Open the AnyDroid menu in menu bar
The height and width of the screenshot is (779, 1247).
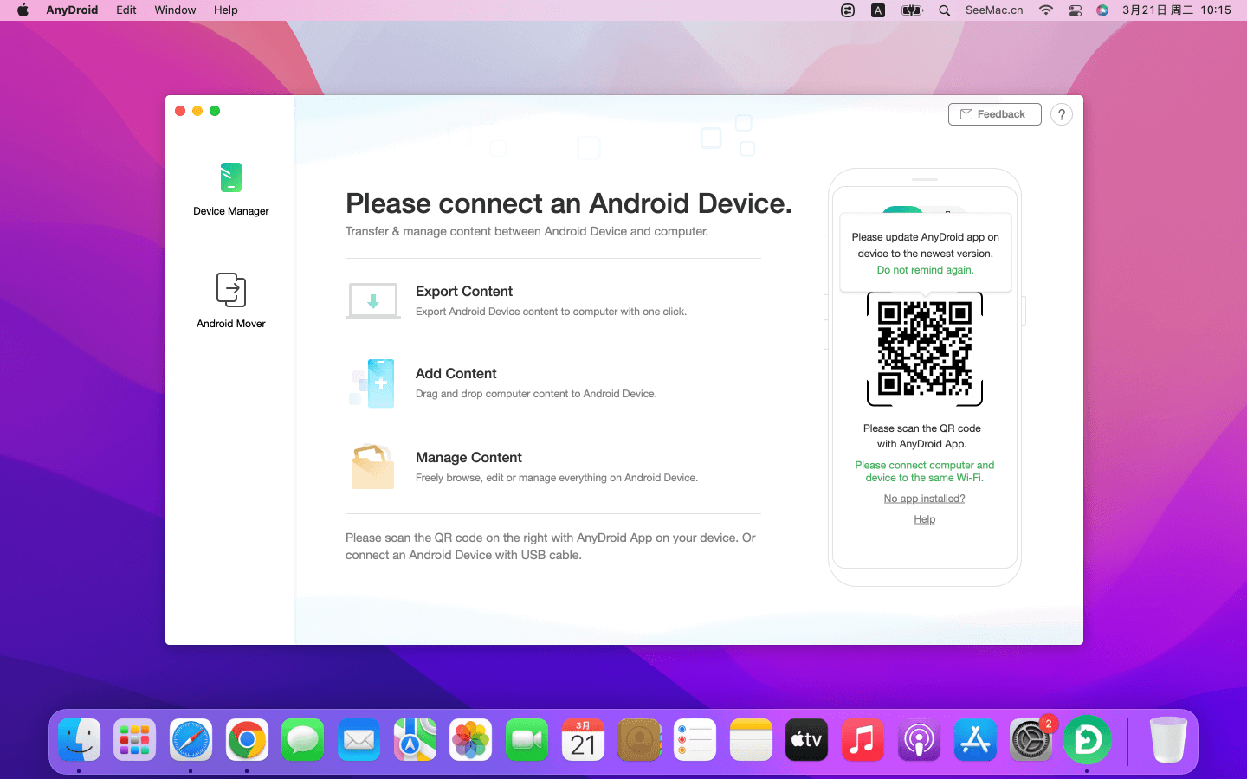click(72, 10)
